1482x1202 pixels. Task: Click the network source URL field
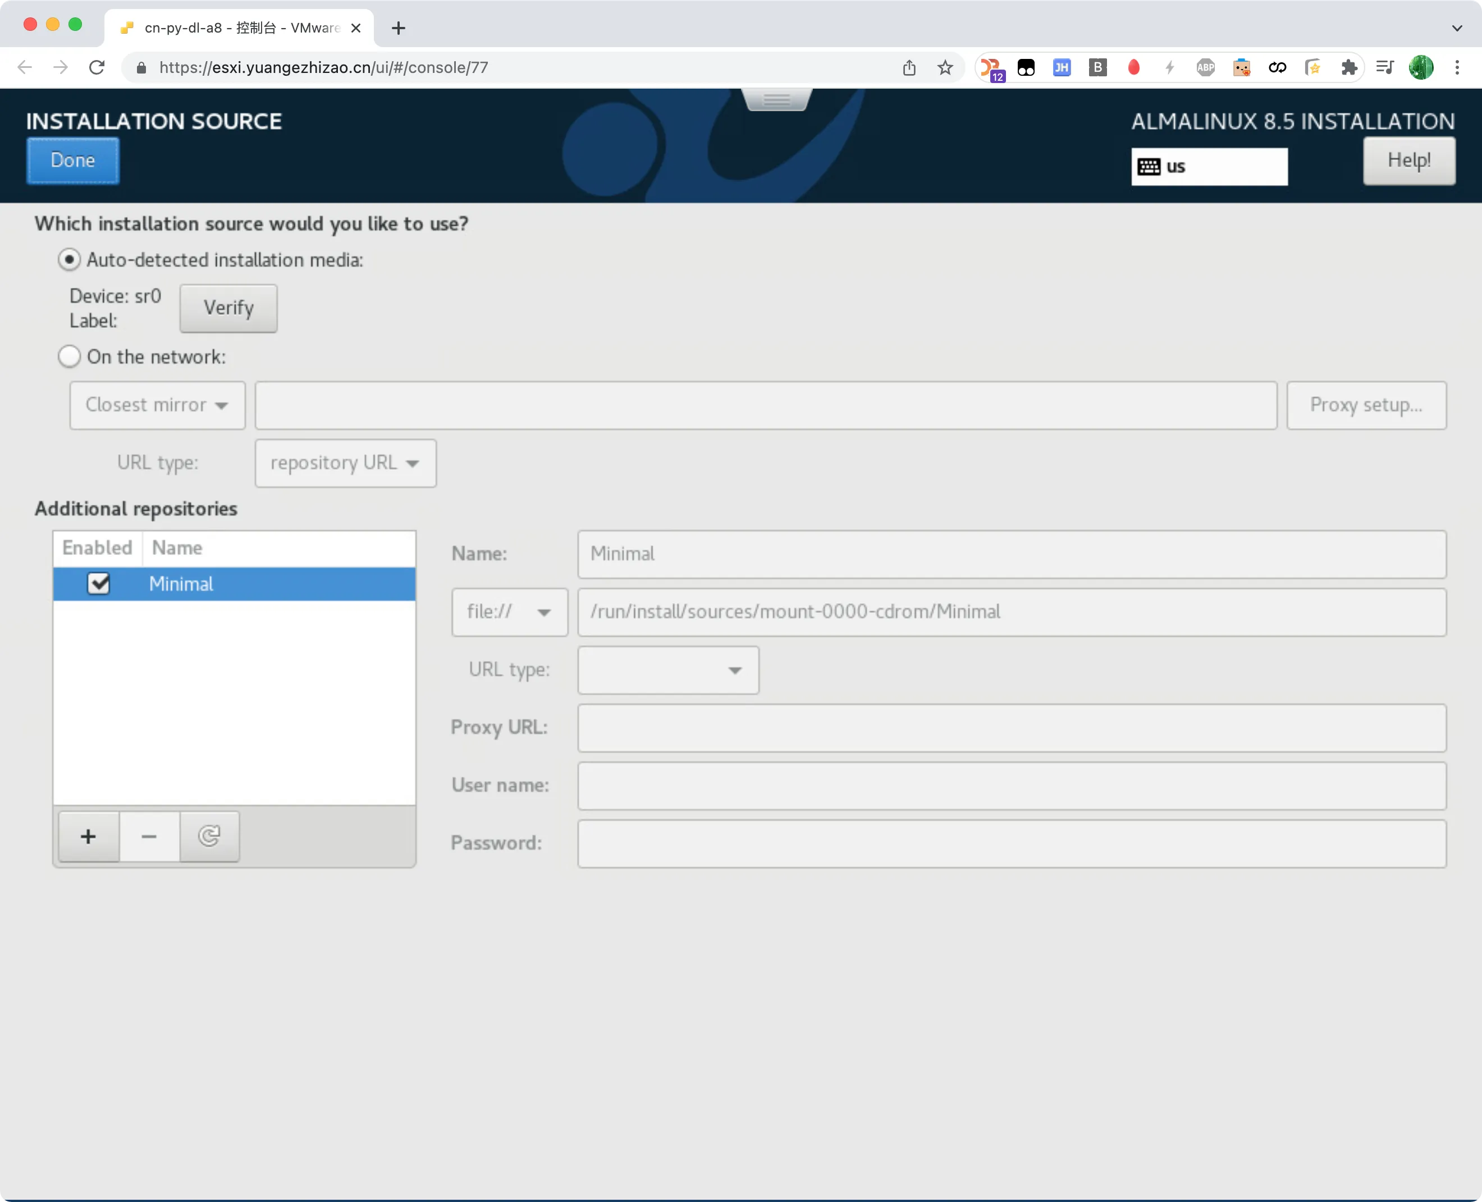pyautogui.click(x=766, y=405)
